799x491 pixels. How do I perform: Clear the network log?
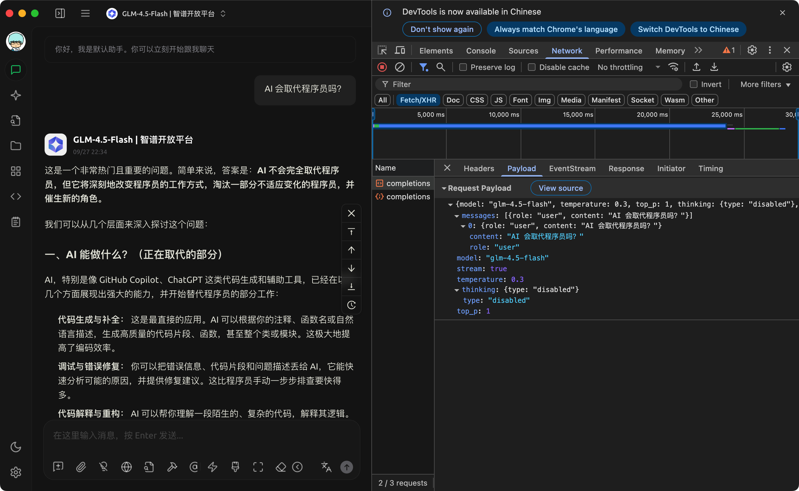[x=400, y=67]
